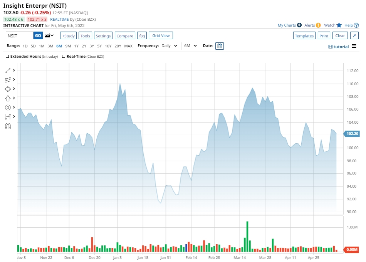366x262 pixels.
Task: Expand the annotation circle tool submenu arrow
Action: click(x=14, y=107)
